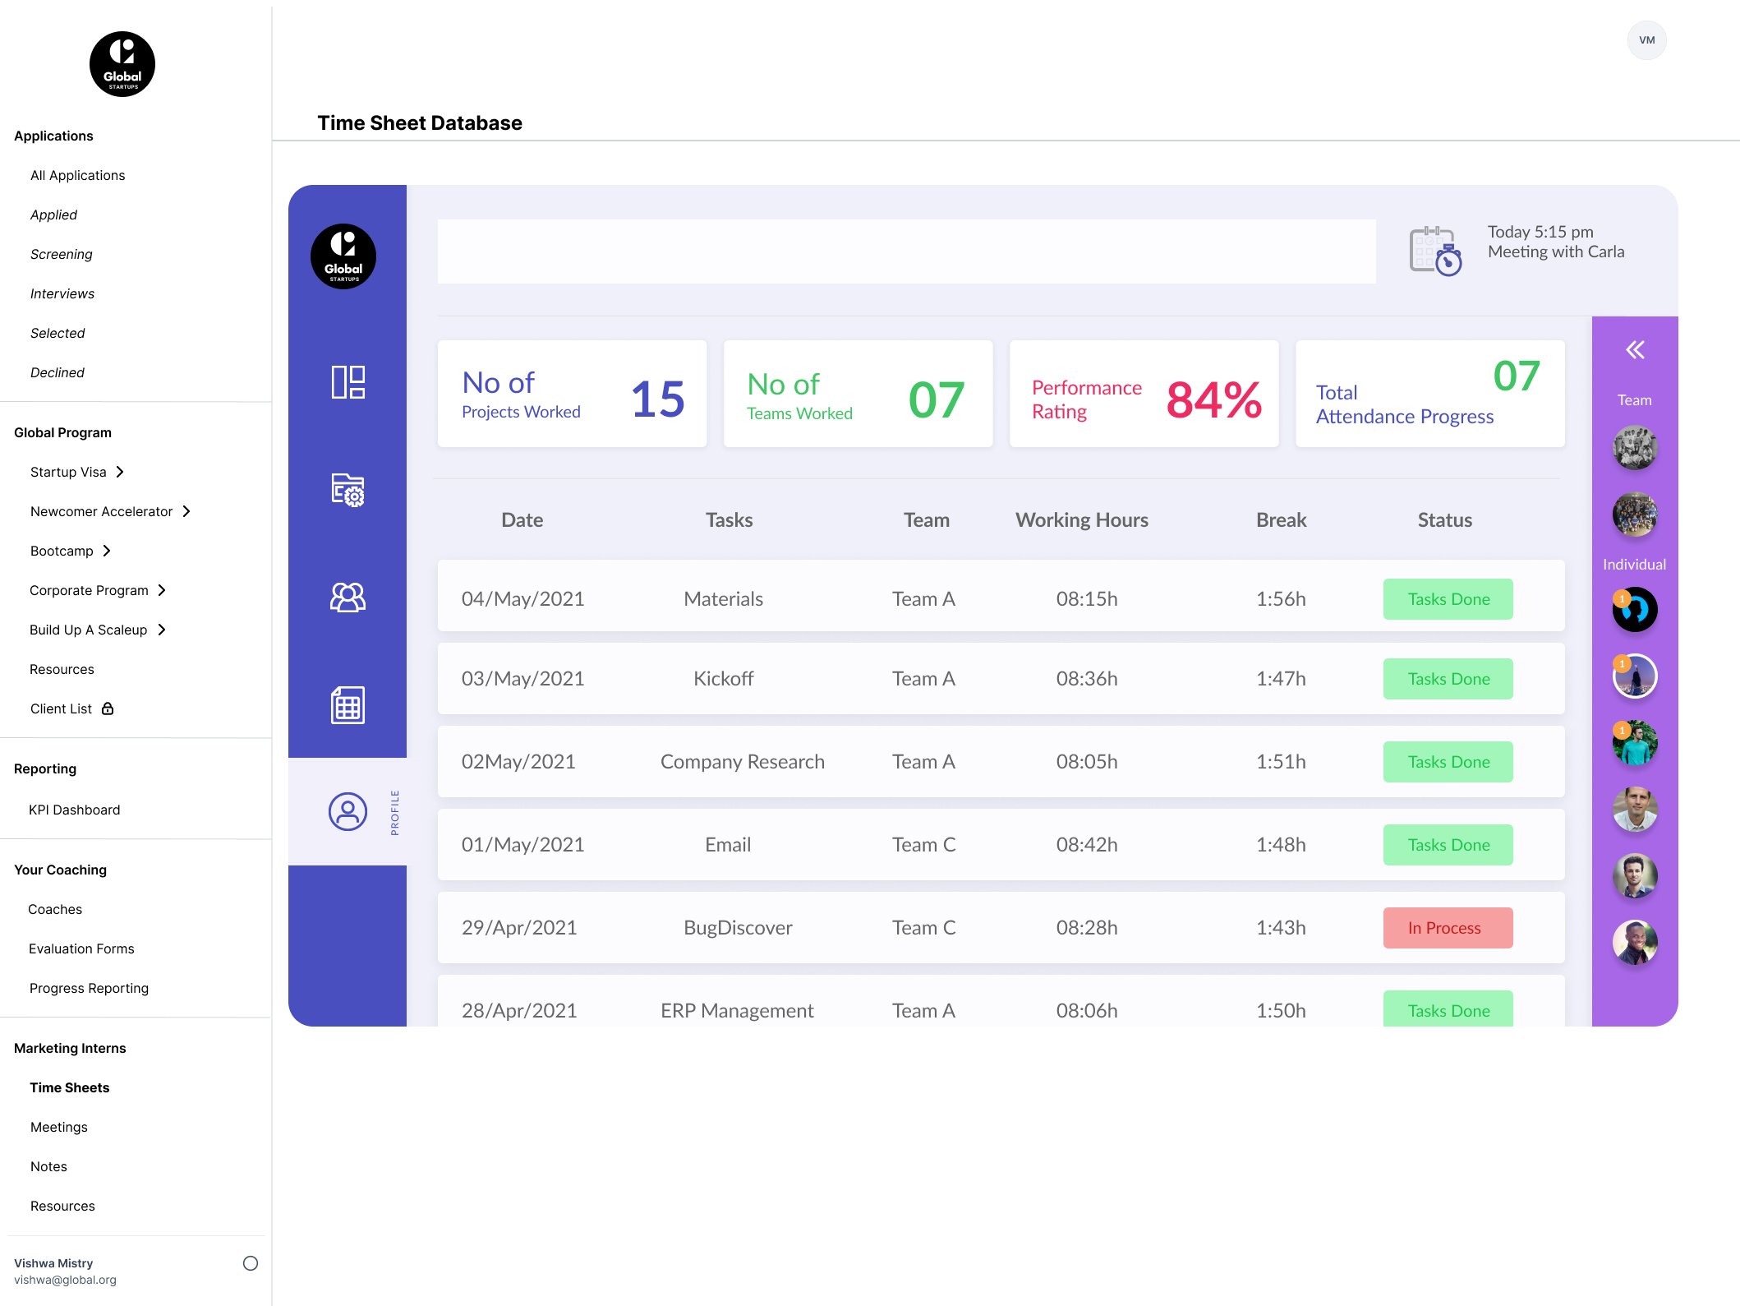Click Tasks Done for the Materials row
The width and height of the screenshot is (1740, 1306).
coord(1448,599)
